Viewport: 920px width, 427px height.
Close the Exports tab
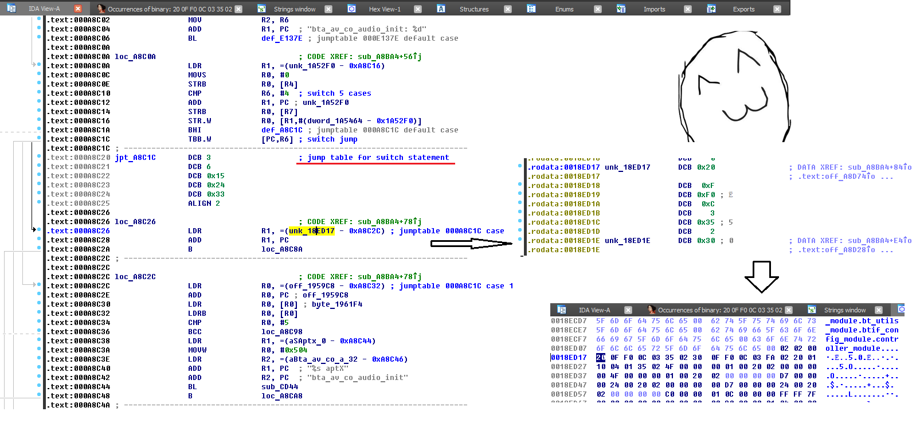pyautogui.click(x=777, y=9)
